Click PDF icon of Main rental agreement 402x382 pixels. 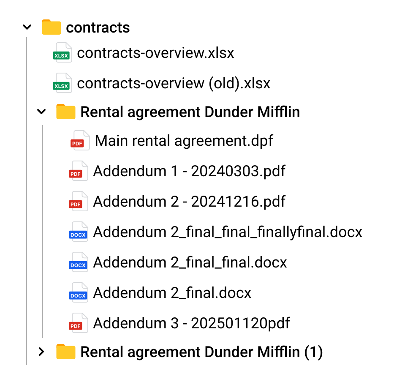pyautogui.click(x=79, y=141)
